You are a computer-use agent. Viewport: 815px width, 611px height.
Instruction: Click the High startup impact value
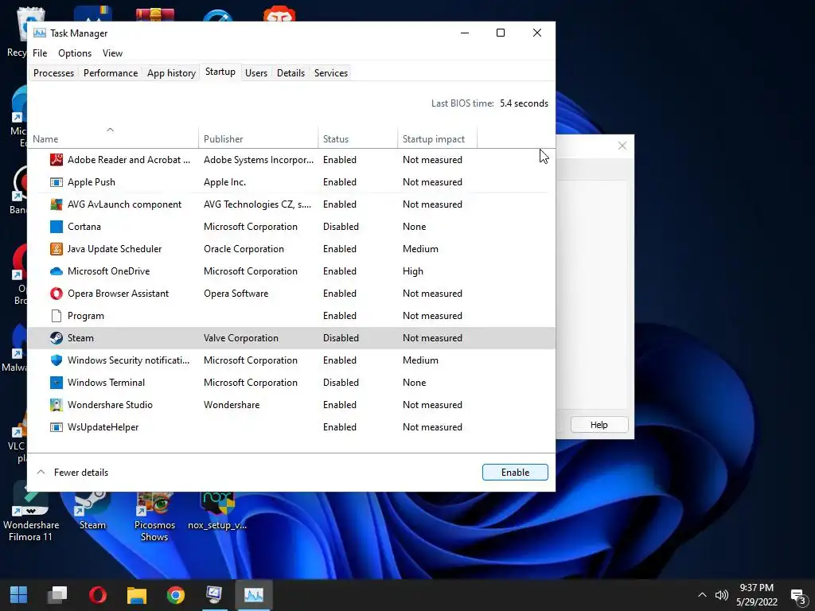[413, 271]
